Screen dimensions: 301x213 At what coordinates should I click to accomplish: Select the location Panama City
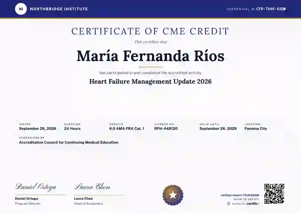[x=256, y=129]
